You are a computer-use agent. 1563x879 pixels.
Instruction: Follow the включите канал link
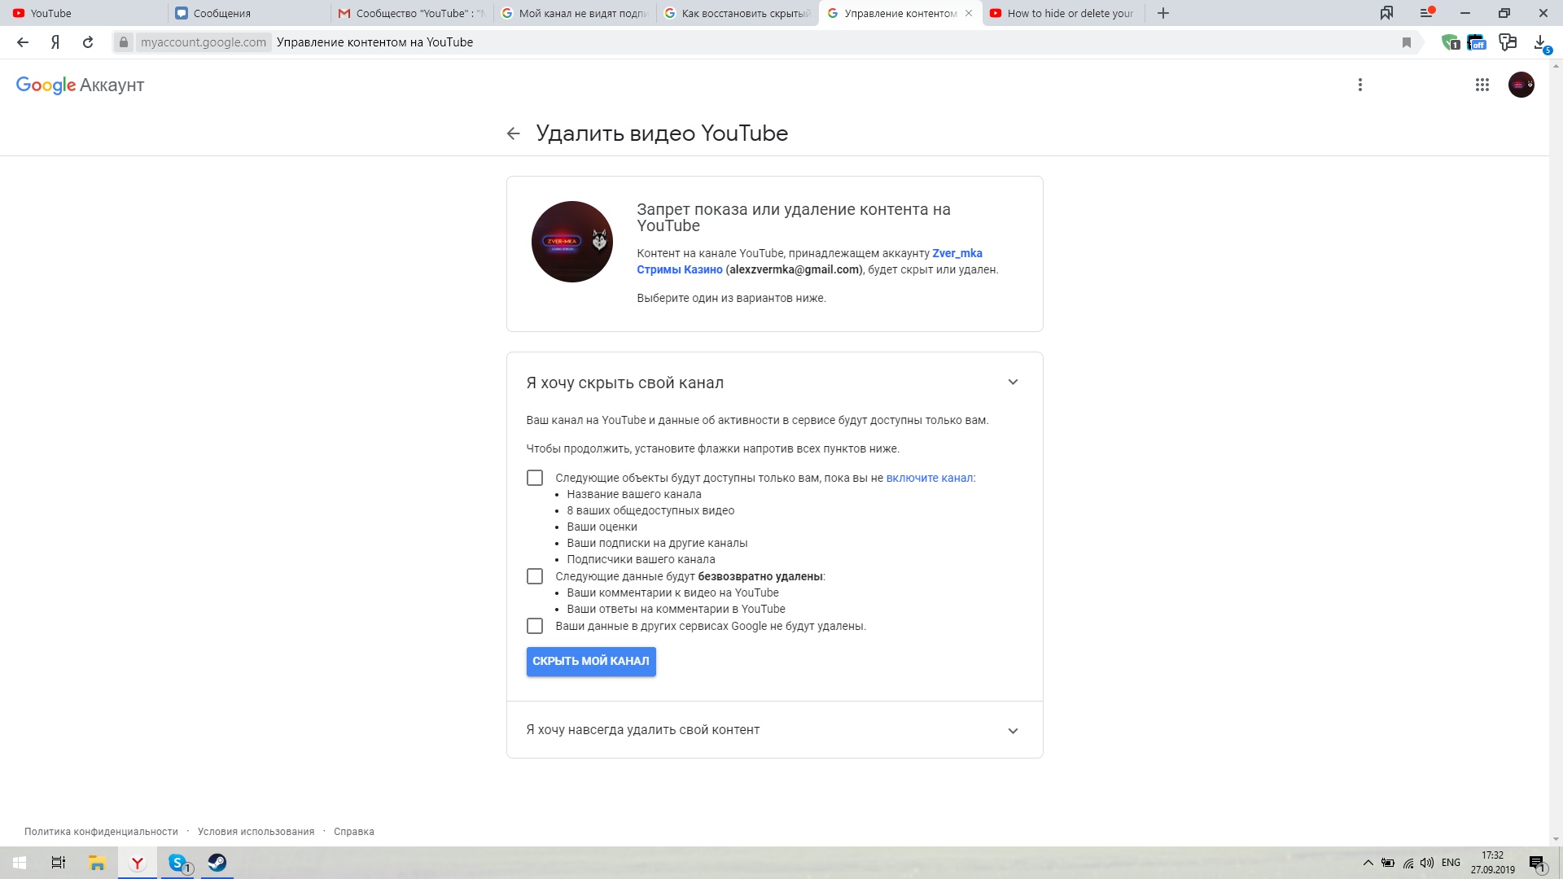tap(929, 478)
